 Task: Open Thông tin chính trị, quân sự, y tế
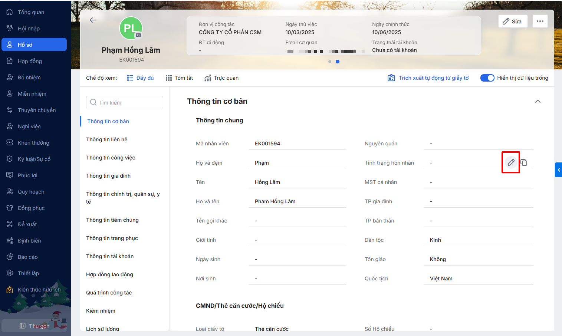click(123, 198)
